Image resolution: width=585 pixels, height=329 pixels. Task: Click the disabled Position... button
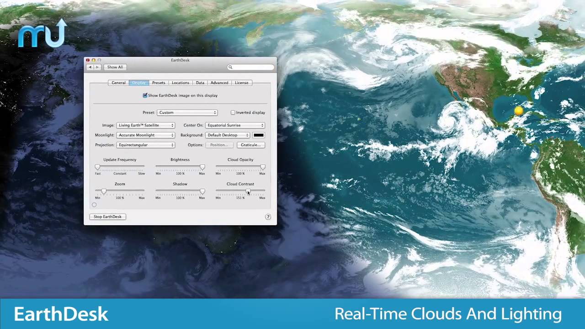[x=219, y=145]
